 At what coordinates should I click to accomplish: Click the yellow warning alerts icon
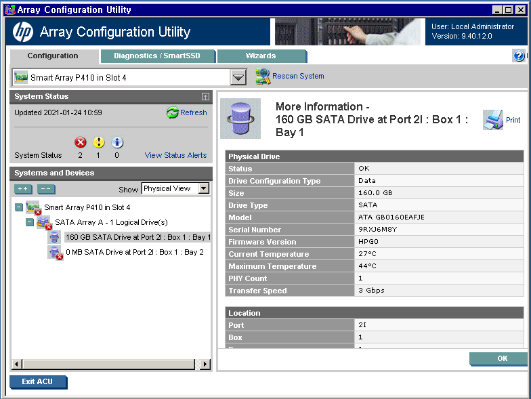[x=99, y=142]
